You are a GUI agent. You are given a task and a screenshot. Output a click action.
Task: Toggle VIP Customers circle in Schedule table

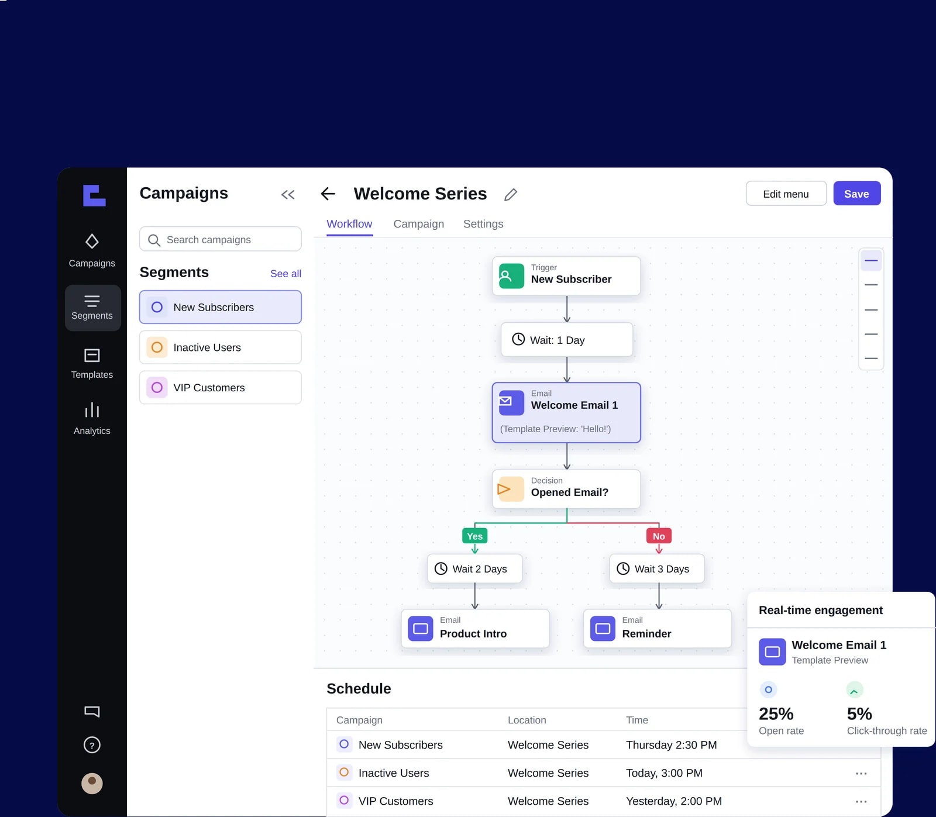(344, 801)
